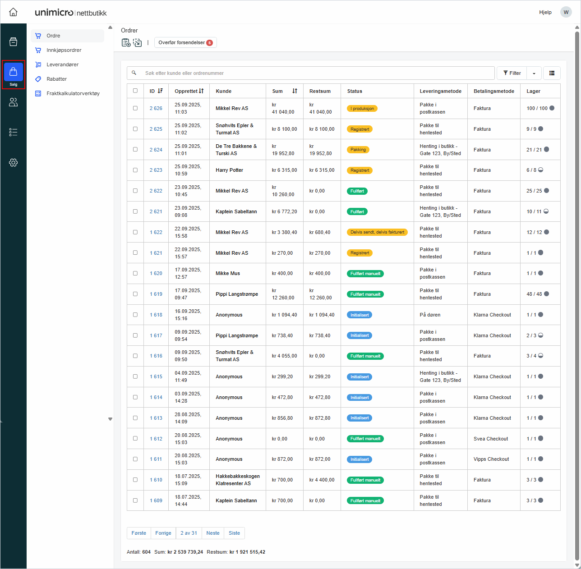581x569 pixels.
Task: Open the archive box icon in sidebar
Action: pyautogui.click(x=14, y=42)
